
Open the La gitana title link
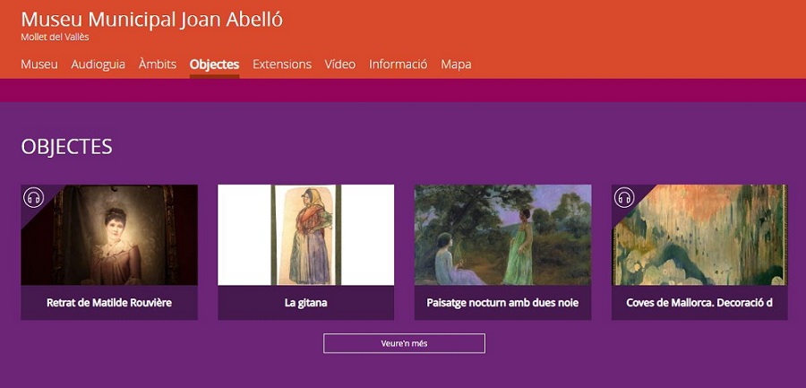point(306,303)
